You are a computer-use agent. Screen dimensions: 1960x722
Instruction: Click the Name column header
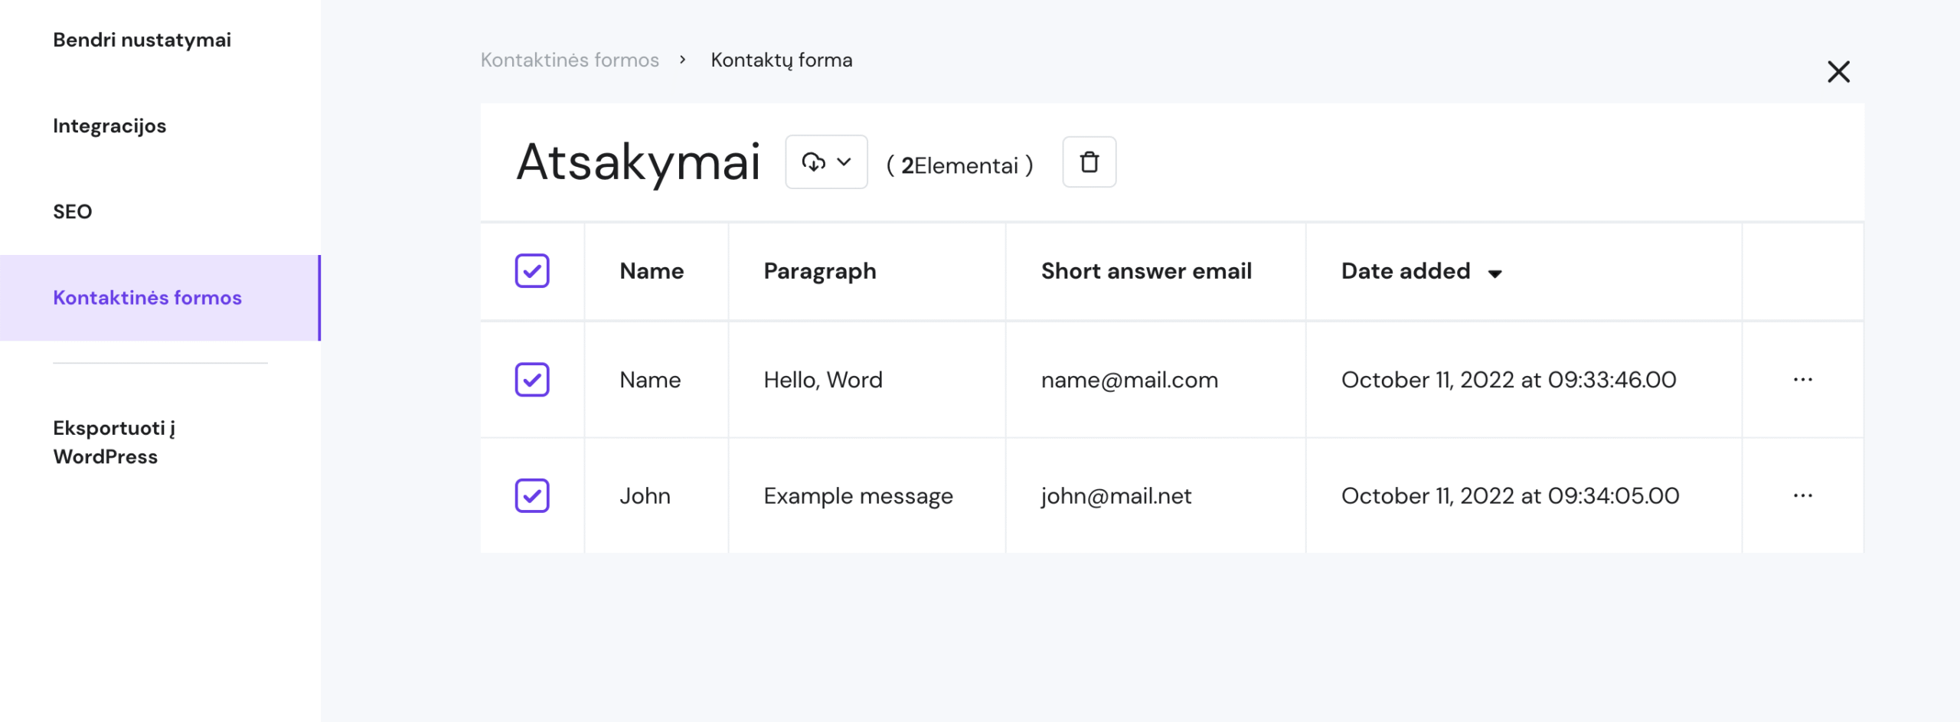click(x=652, y=271)
